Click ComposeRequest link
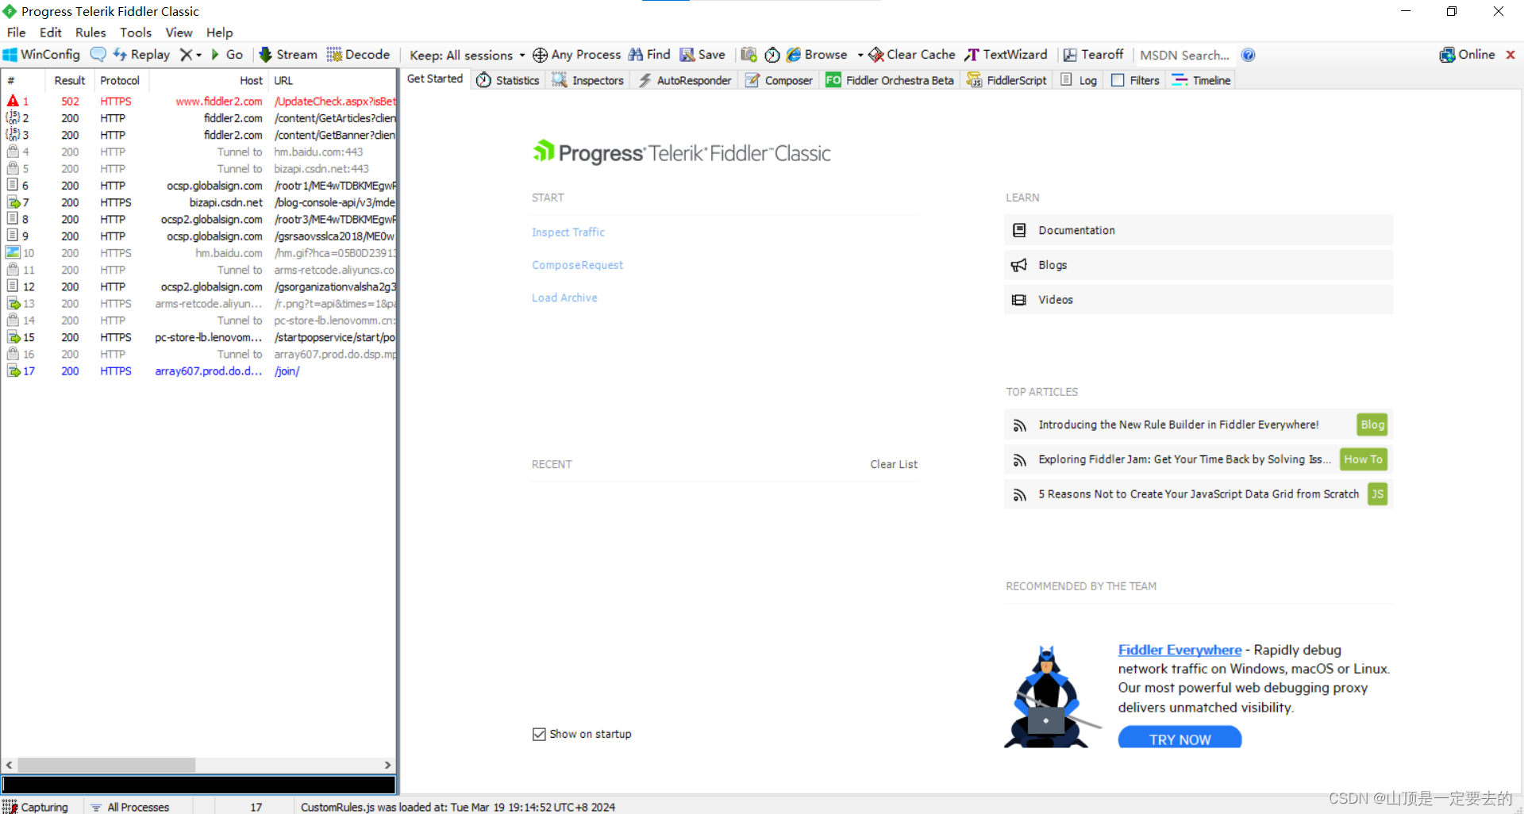1524x814 pixels. click(577, 265)
